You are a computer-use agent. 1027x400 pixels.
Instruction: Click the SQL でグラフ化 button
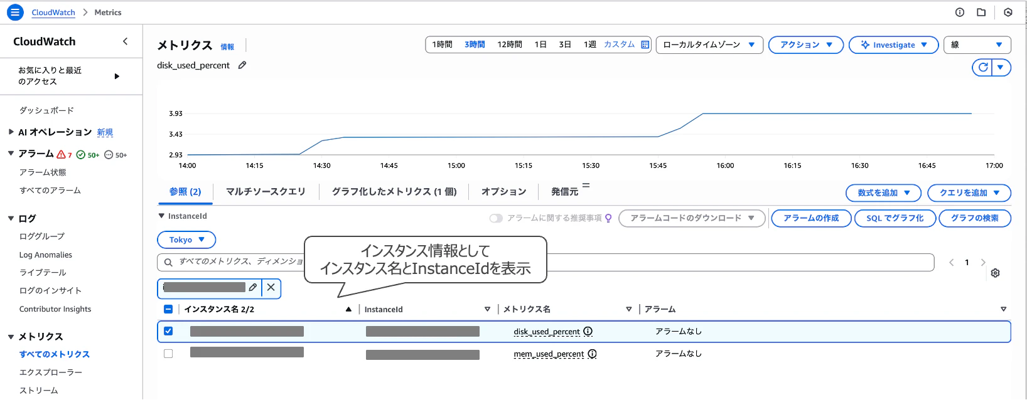click(x=895, y=218)
